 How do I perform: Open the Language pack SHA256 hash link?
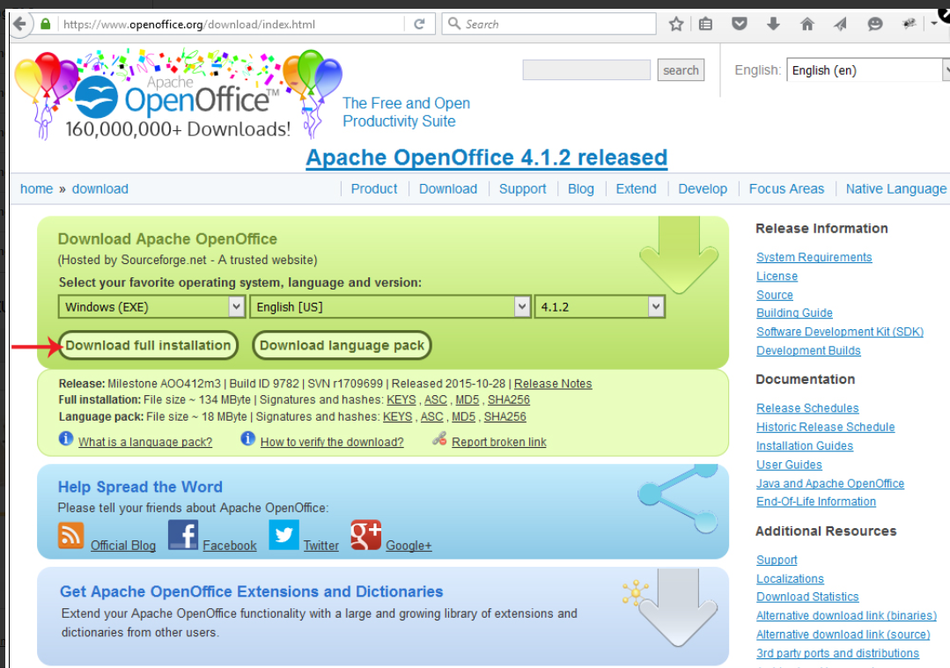(x=504, y=416)
